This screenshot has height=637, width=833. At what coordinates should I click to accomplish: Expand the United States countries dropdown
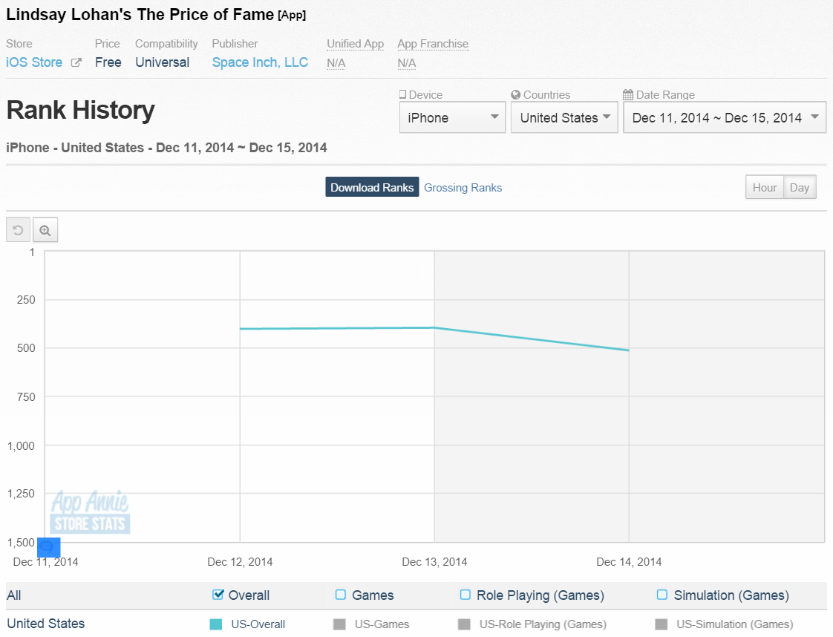pyautogui.click(x=564, y=117)
